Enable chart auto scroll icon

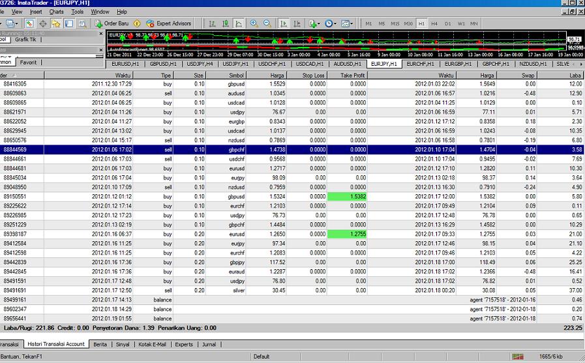coord(284,23)
